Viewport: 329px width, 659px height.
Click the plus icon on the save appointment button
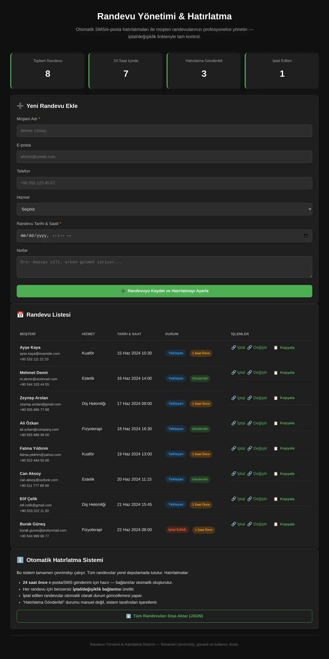point(123,291)
